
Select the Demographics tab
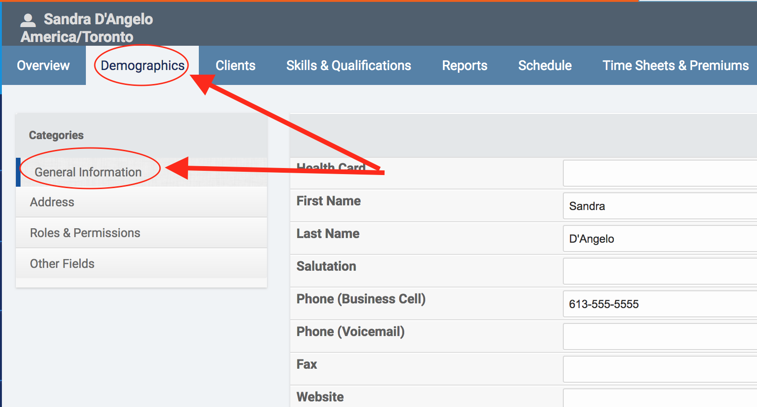point(142,65)
